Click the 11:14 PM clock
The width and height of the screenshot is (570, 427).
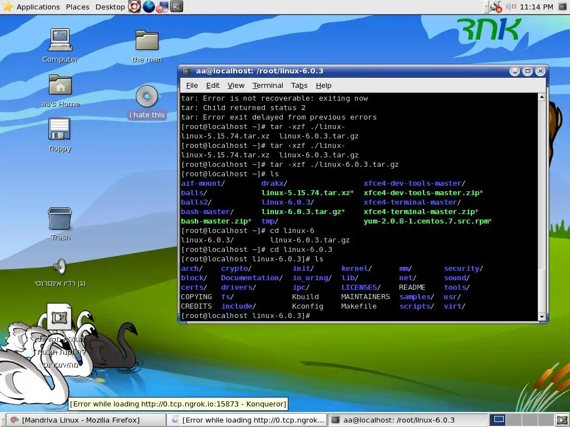point(536,7)
